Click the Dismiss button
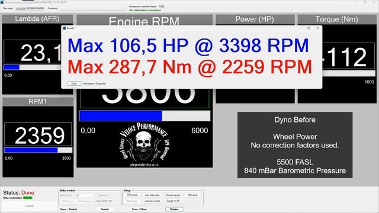 point(174,209)
